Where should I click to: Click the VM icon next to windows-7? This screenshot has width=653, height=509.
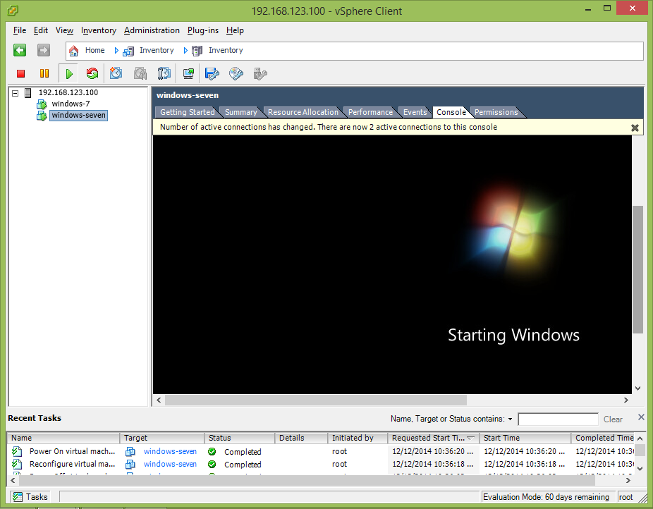coord(42,104)
